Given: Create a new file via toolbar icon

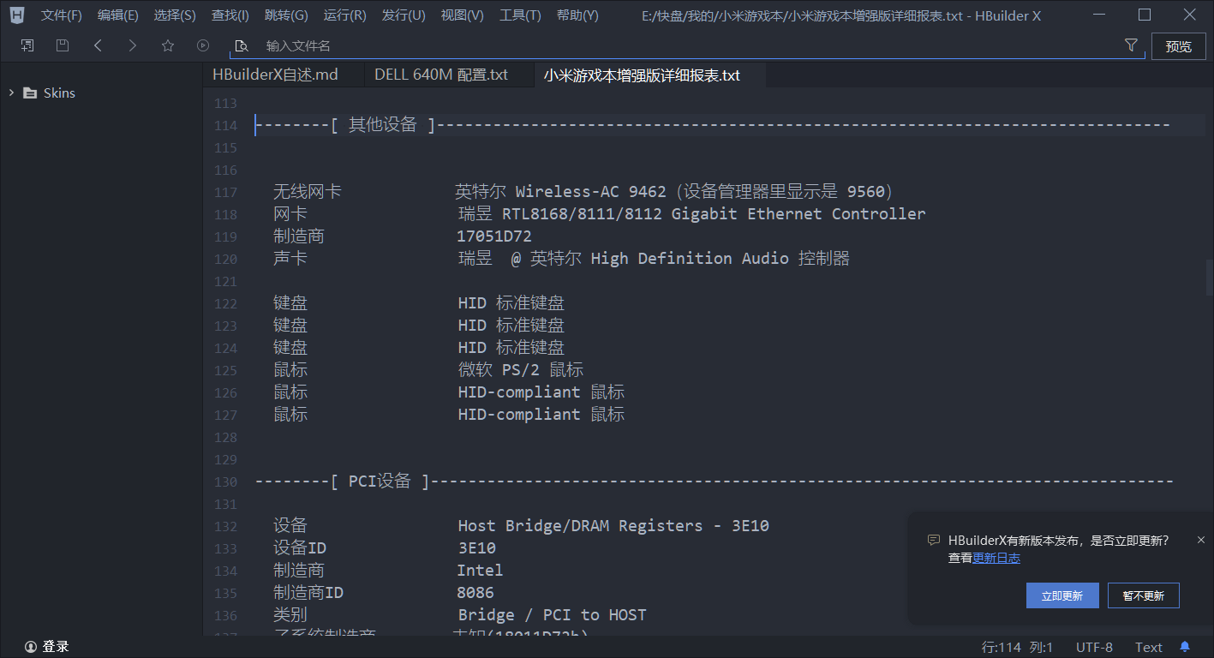Looking at the screenshot, I should [27, 45].
